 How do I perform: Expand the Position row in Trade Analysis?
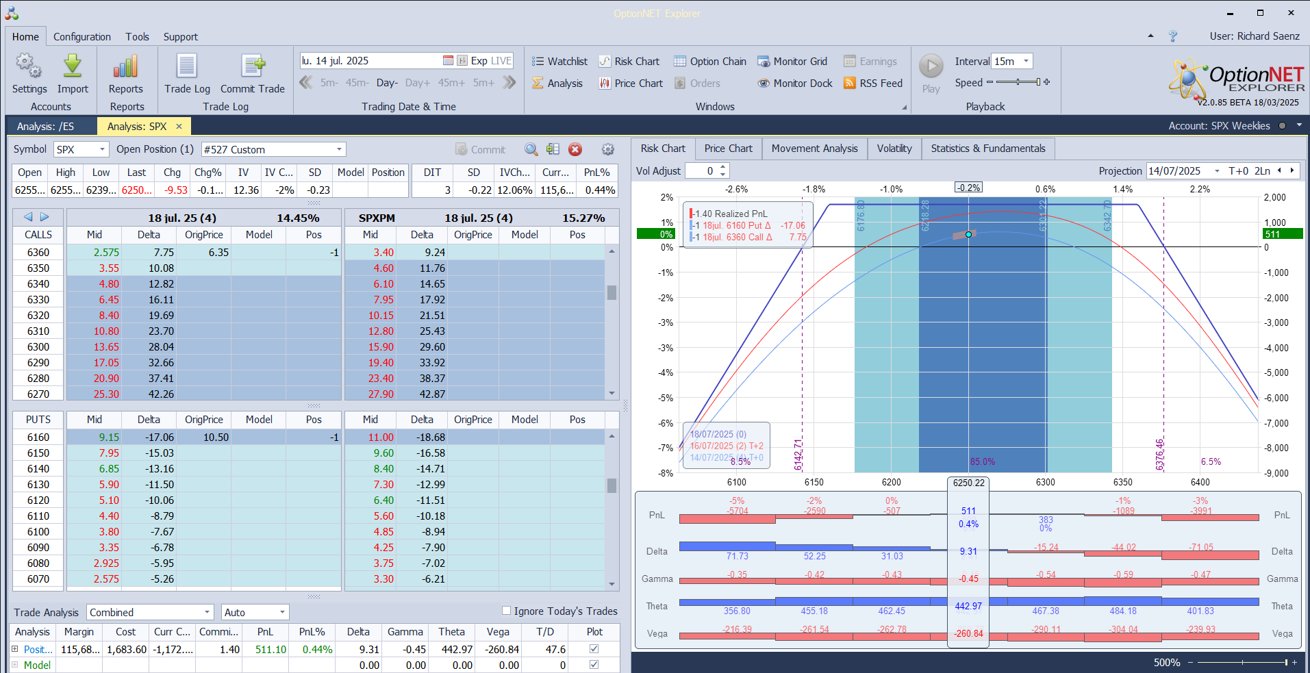14,649
